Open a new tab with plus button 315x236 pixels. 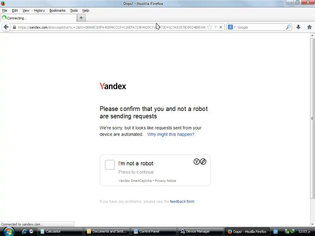point(81,18)
